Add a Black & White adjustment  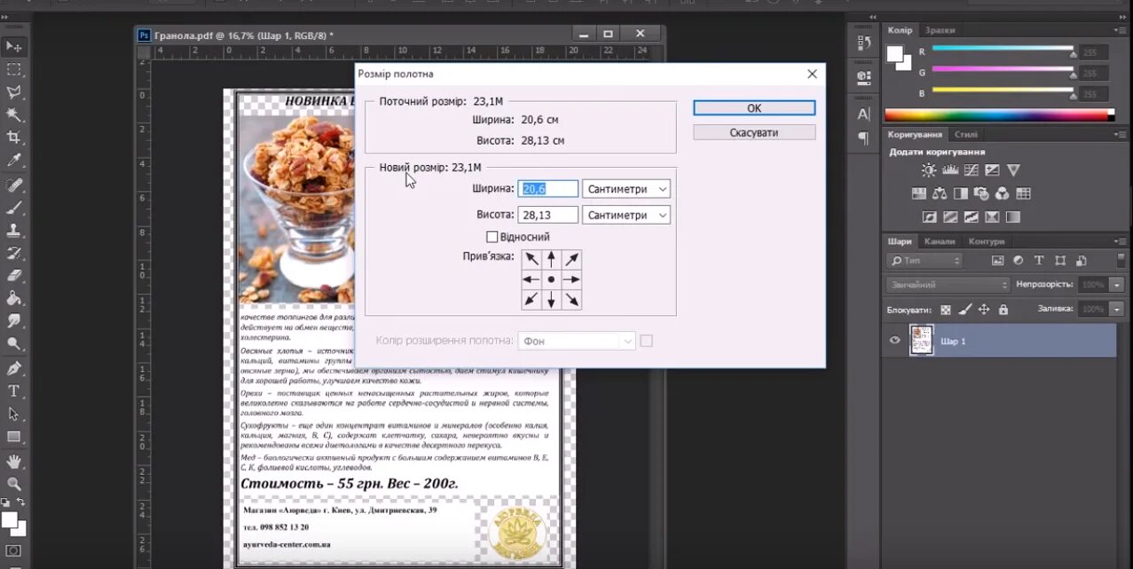coord(960,194)
